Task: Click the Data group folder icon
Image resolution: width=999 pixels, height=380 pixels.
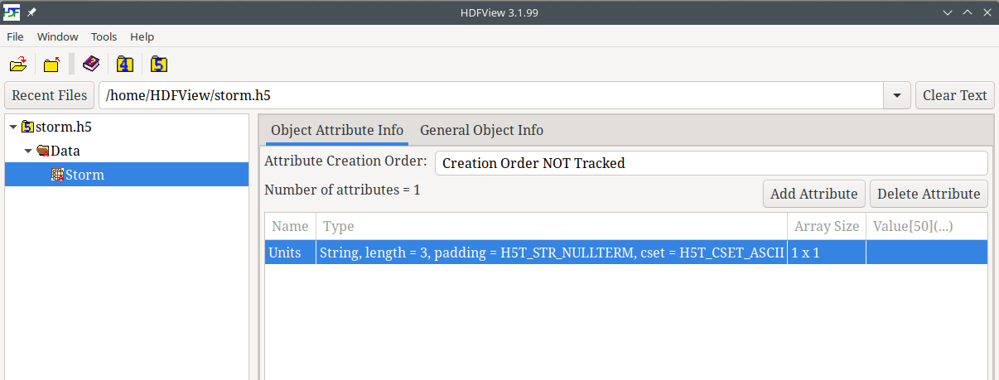Action: [x=43, y=151]
